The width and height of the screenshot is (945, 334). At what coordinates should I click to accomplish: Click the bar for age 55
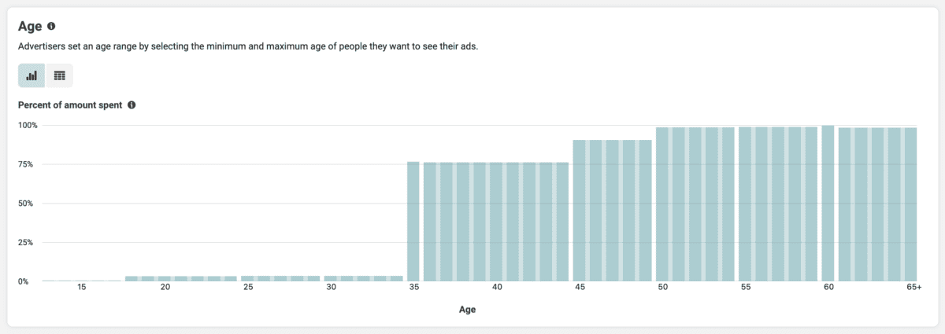coord(745,204)
